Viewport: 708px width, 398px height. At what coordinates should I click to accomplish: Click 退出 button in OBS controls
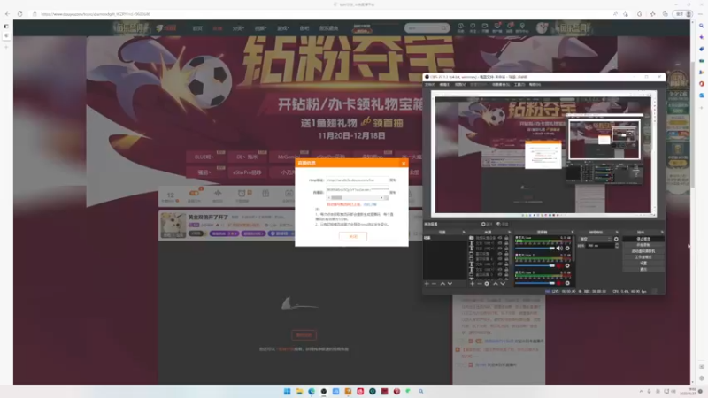pyautogui.click(x=643, y=270)
